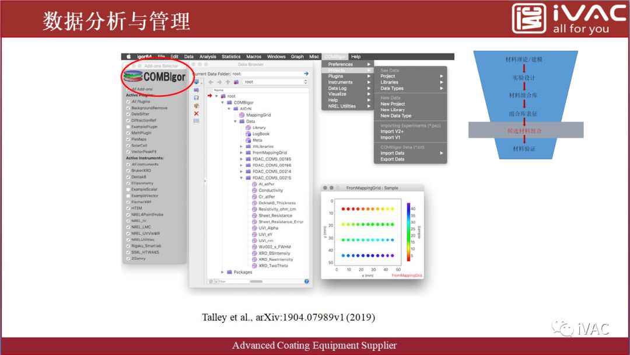Click the table icon below the red X
The height and width of the screenshot is (355, 630).
[196, 121]
